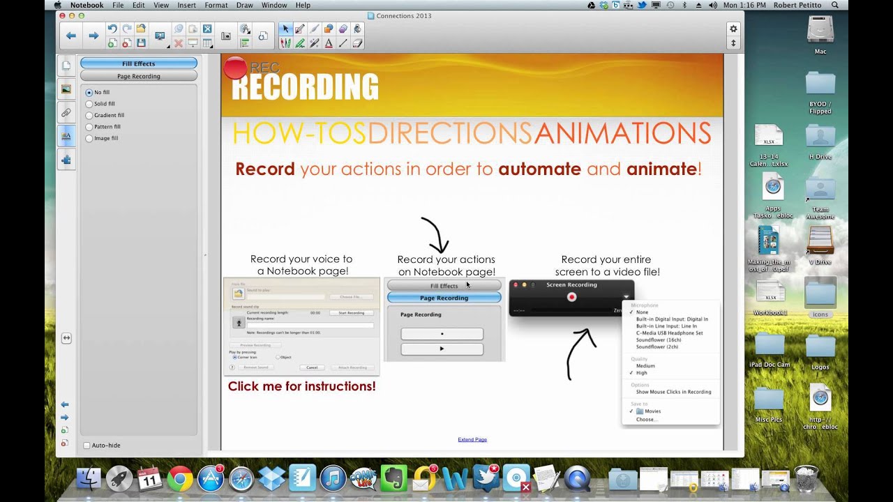Viewport: 893px width, 502px height.
Task: Click the Save floppy disk icon
Action: click(141, 43)
